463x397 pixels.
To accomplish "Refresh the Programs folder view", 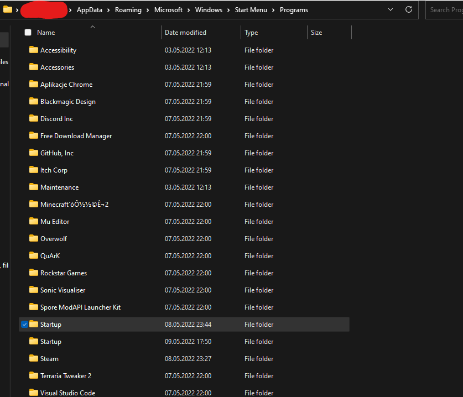I will [x=409, y=9].
